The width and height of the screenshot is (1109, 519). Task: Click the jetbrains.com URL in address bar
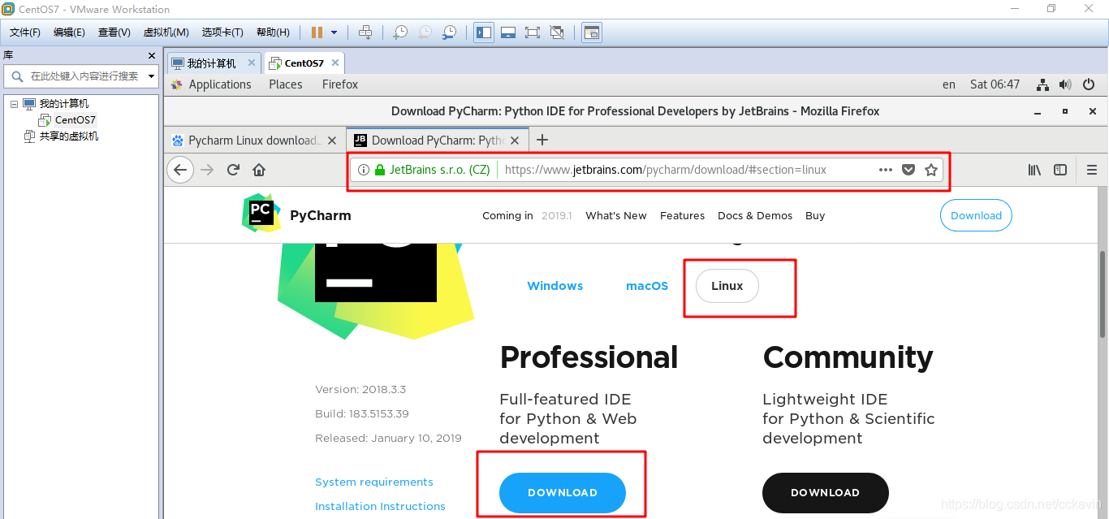[666, 170]
